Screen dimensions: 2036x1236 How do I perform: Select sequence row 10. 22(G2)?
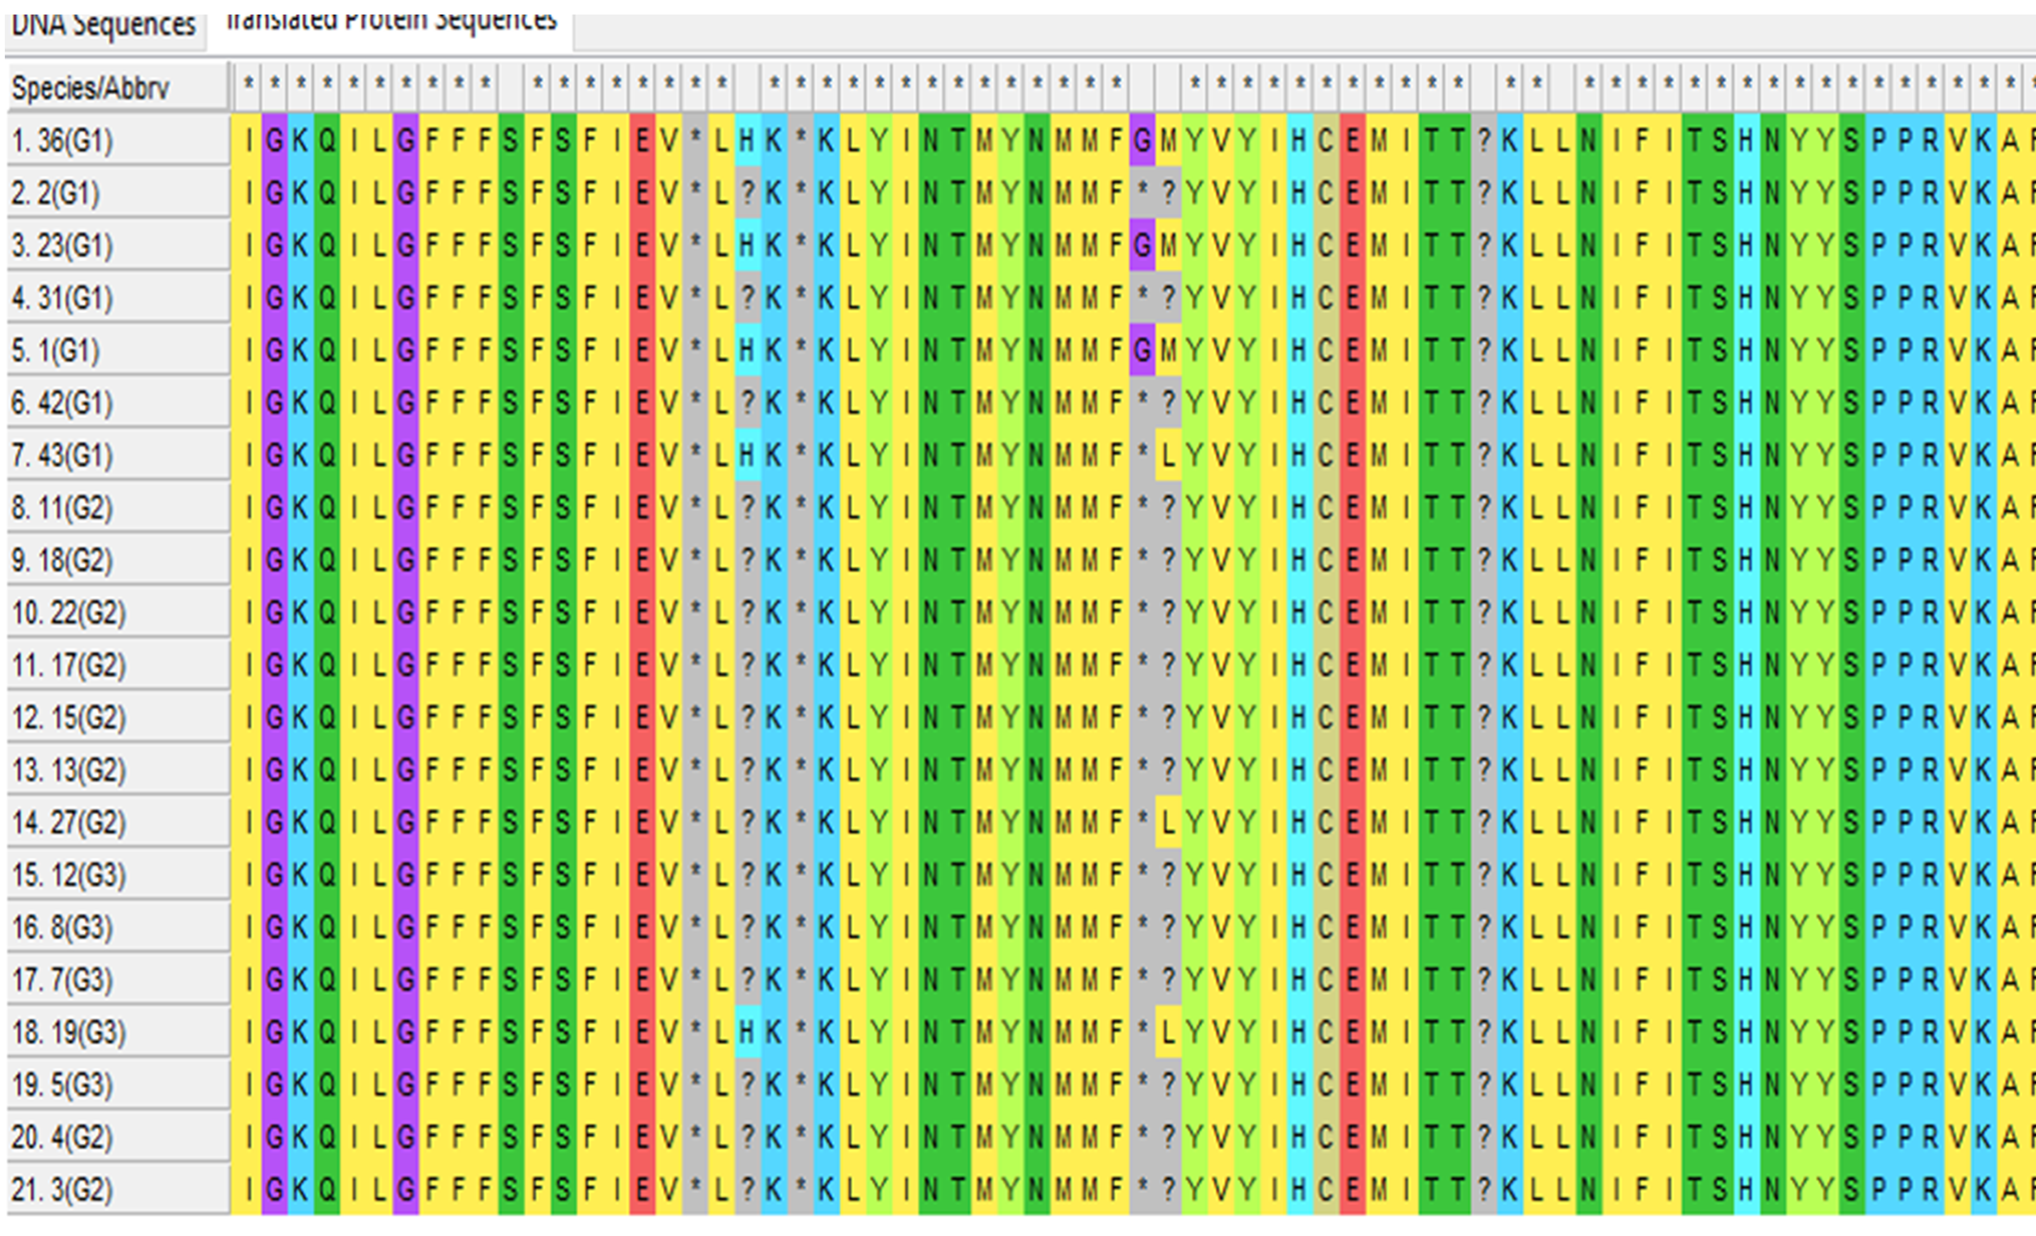[x=117, y=612]
